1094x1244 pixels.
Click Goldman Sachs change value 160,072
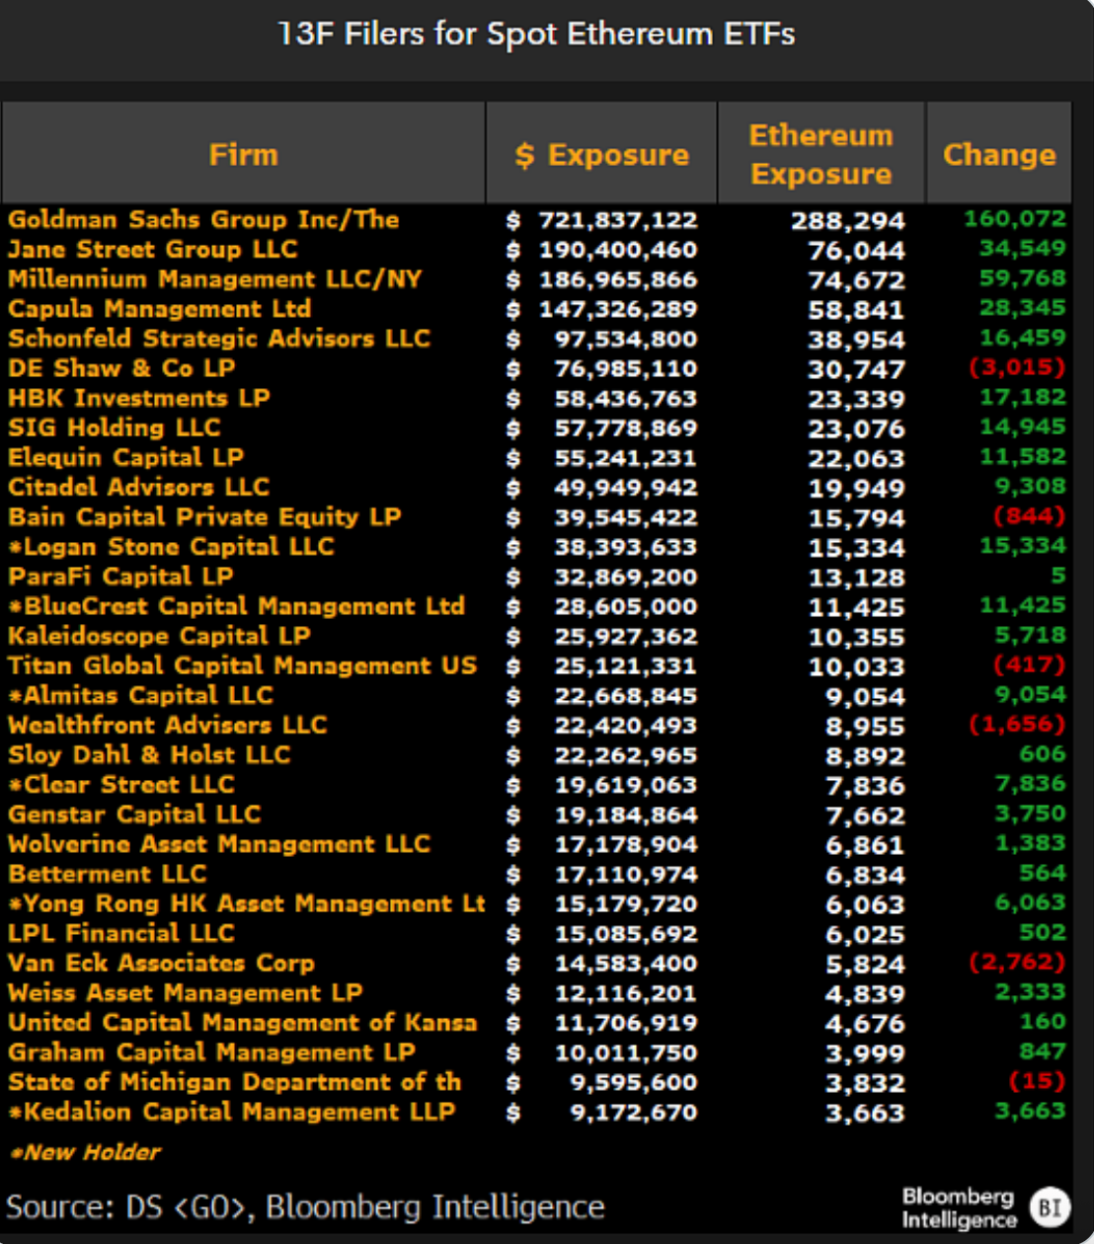[x=1015, y=218]
